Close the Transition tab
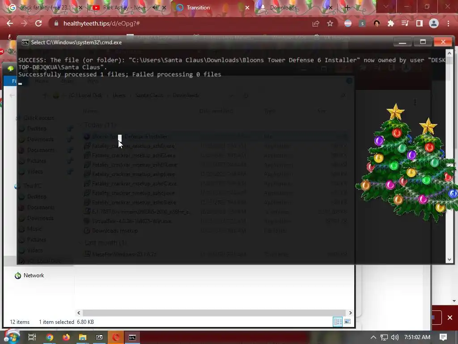458x344 pixels. [x=247, y=8]
